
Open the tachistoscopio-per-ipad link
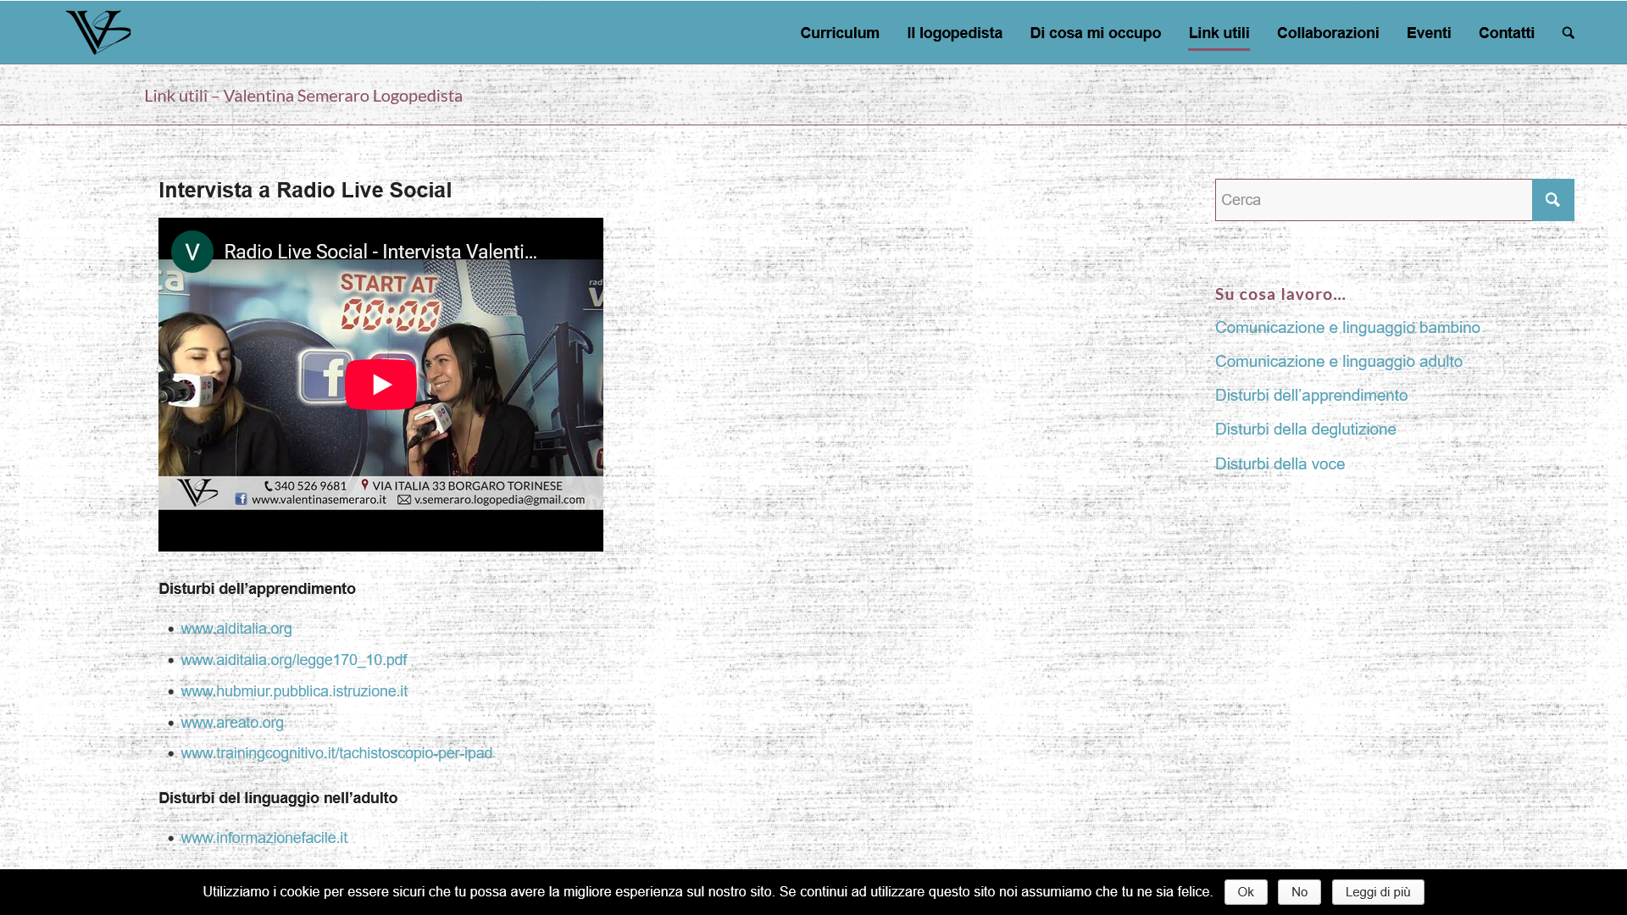[x=336, y=753]
